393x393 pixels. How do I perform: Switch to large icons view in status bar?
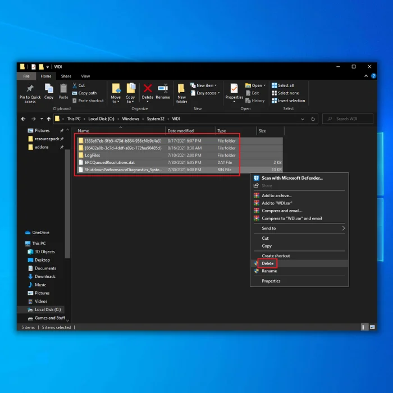coord(372,327)
